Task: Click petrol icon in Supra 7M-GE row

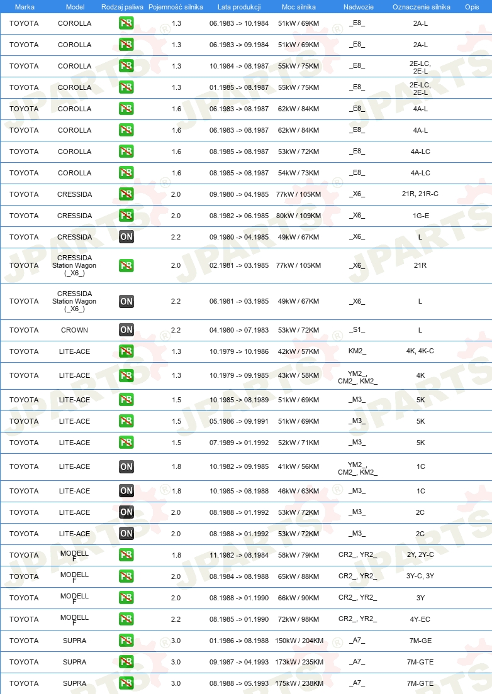Action: pos(126,641)
